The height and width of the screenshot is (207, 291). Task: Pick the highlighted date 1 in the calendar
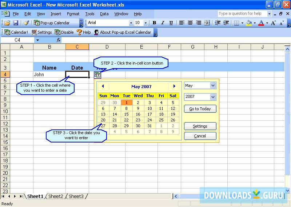(127, 103)
